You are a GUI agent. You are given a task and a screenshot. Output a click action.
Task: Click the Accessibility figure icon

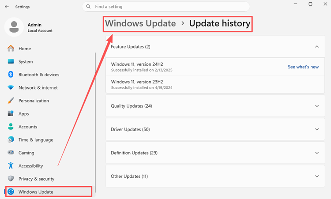(x=11, y=165)
